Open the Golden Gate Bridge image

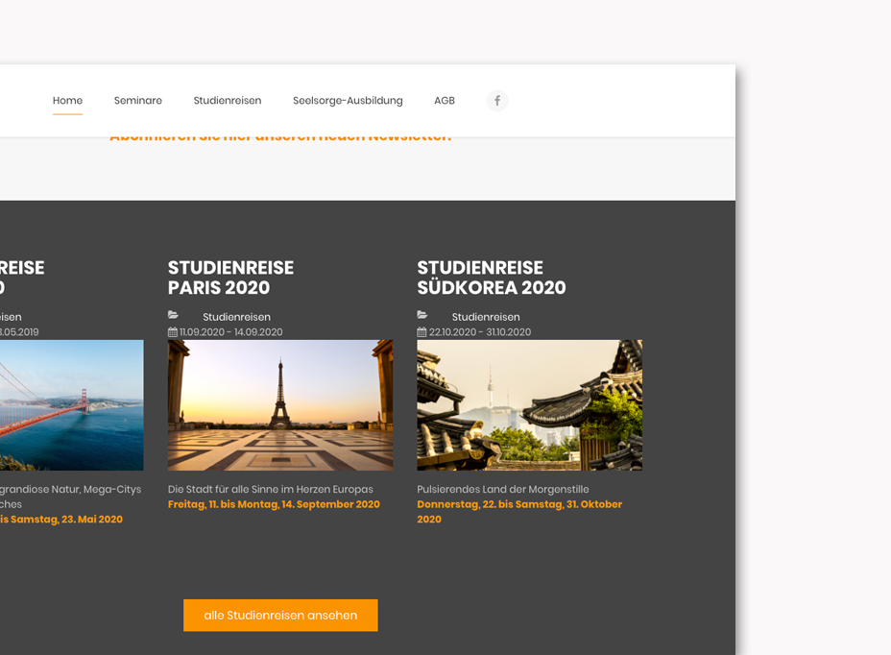pyautogui.click(x=71, y=404)
